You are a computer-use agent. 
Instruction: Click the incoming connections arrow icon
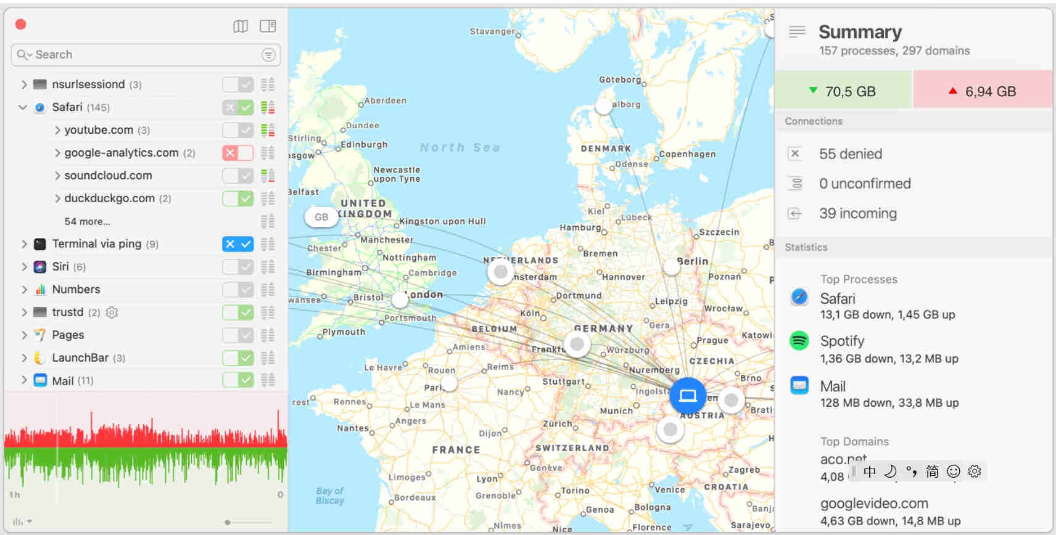coord(795,213)
